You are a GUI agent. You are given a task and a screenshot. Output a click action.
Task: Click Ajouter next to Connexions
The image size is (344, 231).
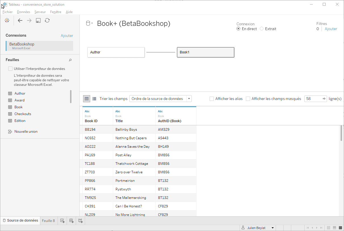(x=67, y=36)
